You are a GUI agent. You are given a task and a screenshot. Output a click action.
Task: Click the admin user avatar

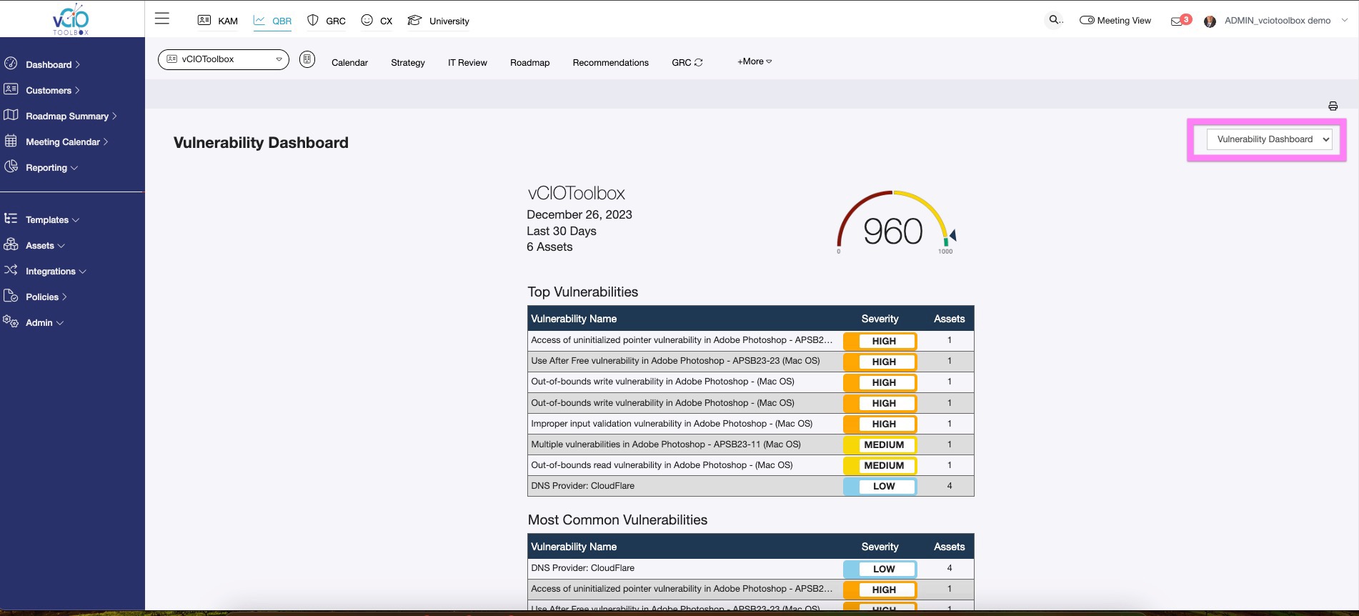pyautogui.click(x=1210, y=21)
